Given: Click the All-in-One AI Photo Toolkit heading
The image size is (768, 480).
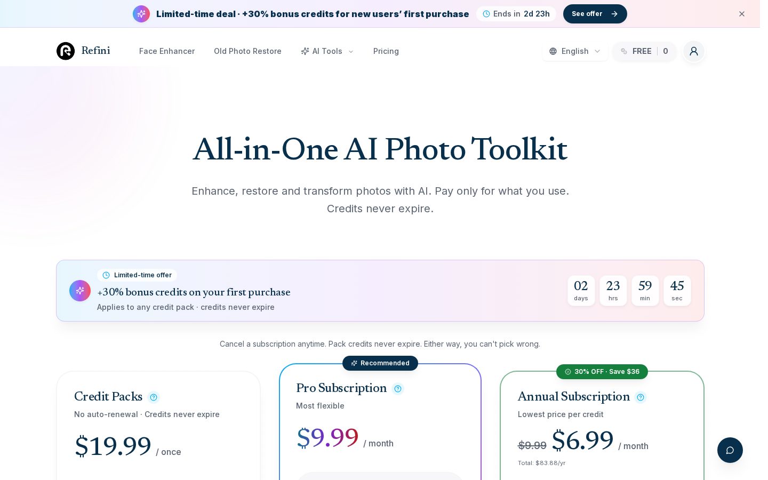Looking at the screenshot, I should pos(380,149).
